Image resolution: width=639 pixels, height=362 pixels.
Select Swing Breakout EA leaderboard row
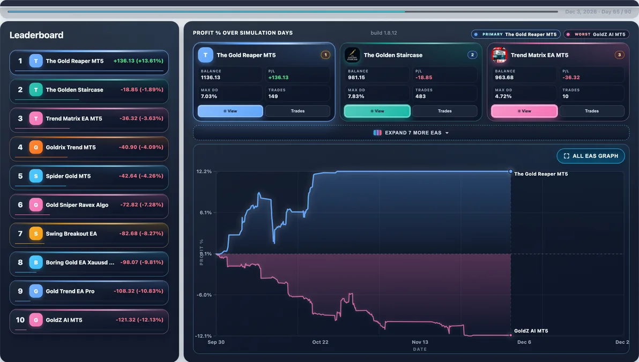89,235
